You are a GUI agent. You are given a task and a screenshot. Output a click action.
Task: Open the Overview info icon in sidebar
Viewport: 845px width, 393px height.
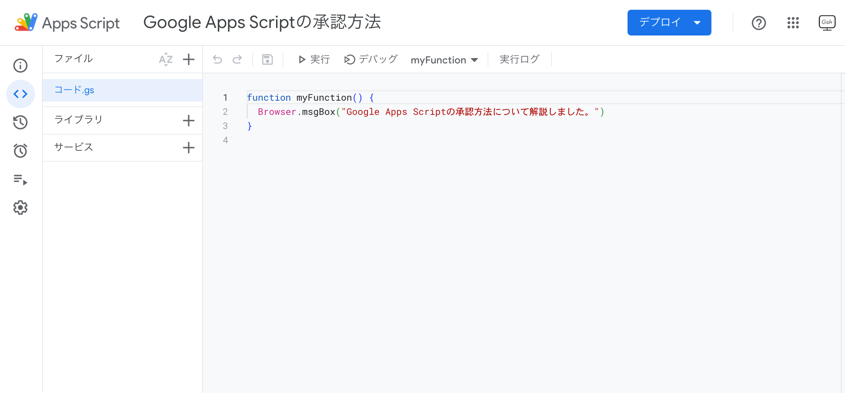(x=20, y=66)
